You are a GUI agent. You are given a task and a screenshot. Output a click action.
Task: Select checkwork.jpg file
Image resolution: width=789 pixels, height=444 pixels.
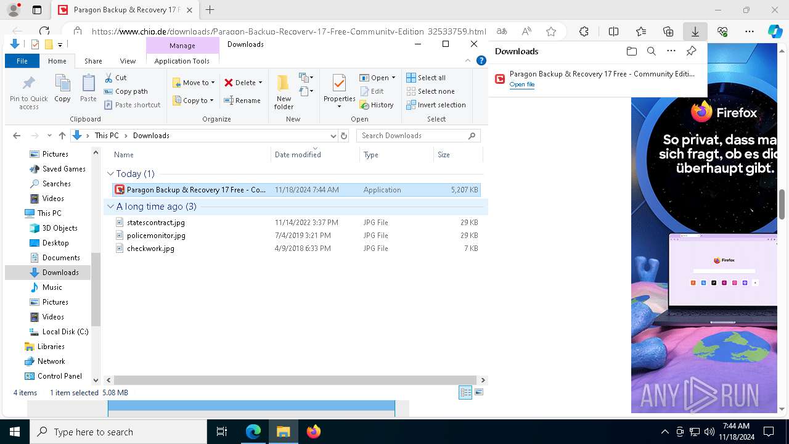tap(296, 249)
